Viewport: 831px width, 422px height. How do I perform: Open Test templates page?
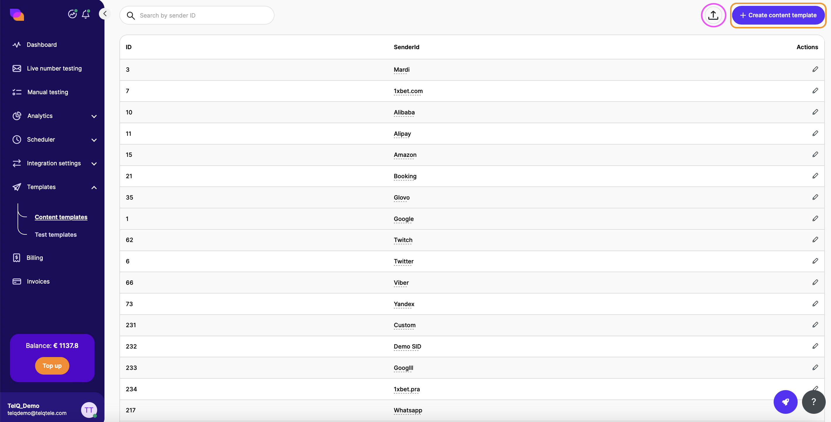[x=56, y=234]
